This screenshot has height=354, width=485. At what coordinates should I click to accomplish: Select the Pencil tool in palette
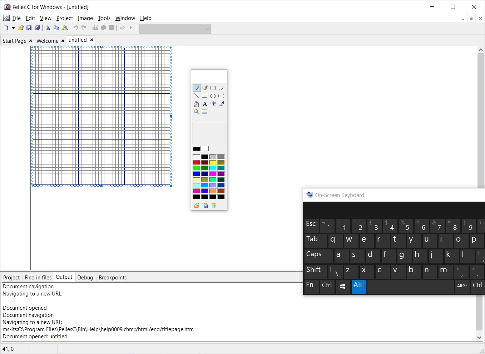pyautogui.click(x=197, y=88)
